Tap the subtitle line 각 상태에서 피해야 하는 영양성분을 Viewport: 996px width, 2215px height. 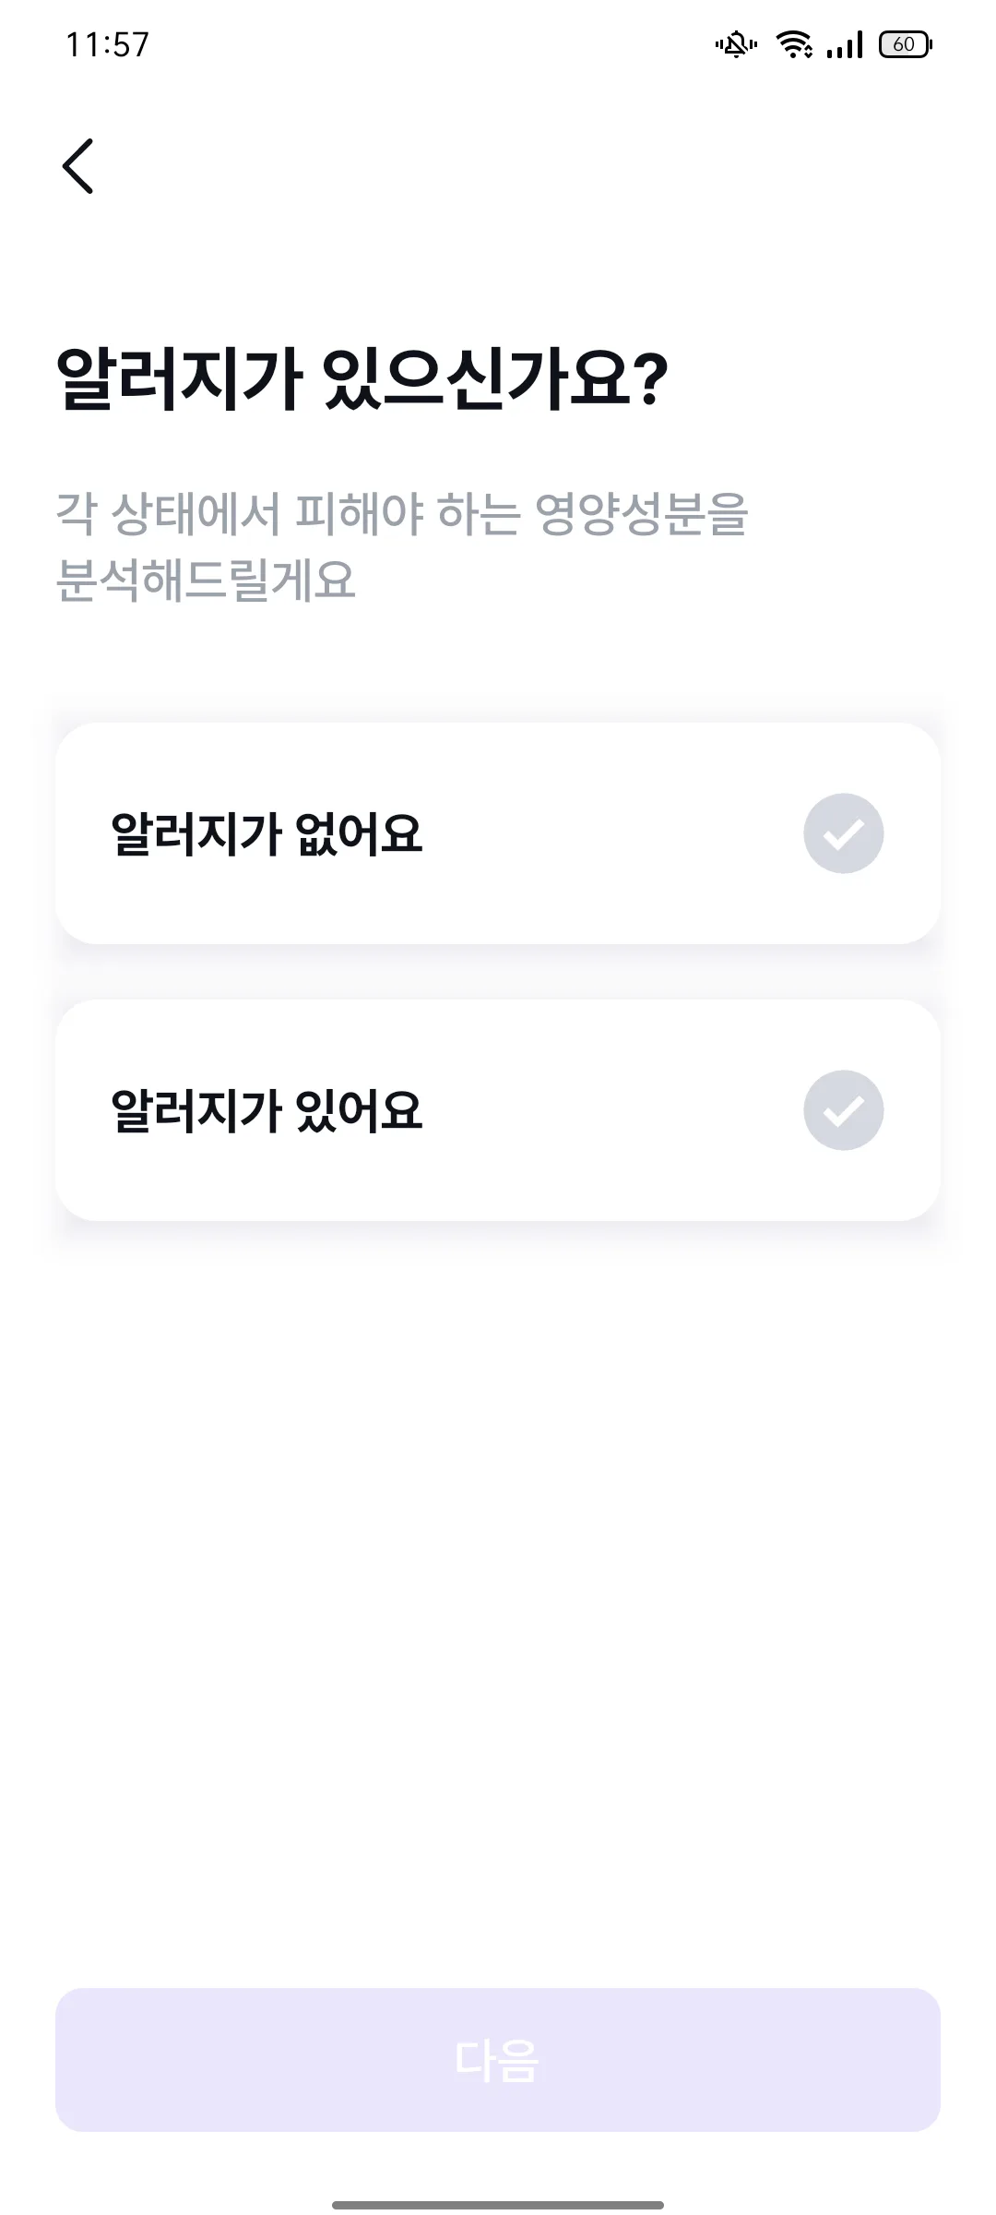402,514
